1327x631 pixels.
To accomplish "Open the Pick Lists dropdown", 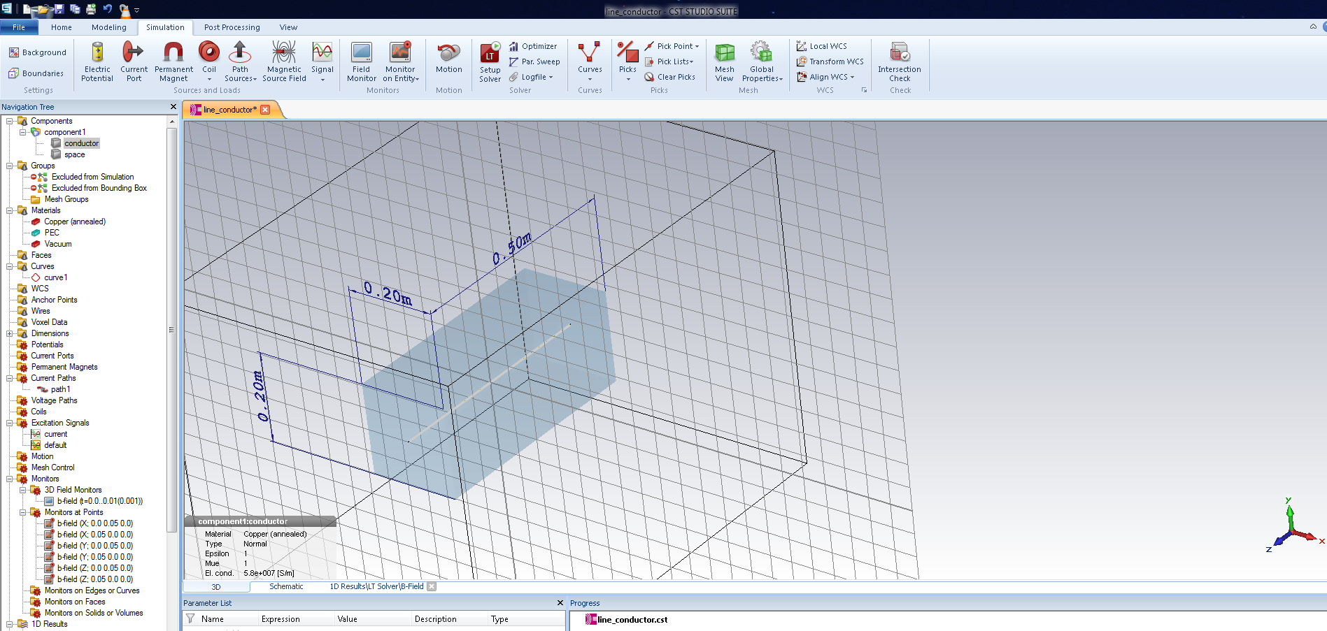I will click(x=669, y=61).
